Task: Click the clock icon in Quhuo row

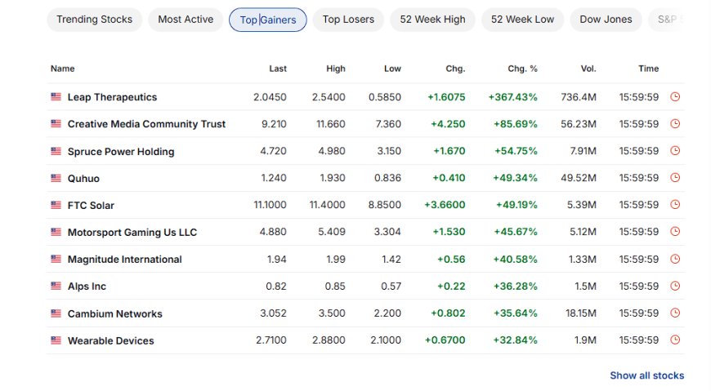Action: (675, 178)
